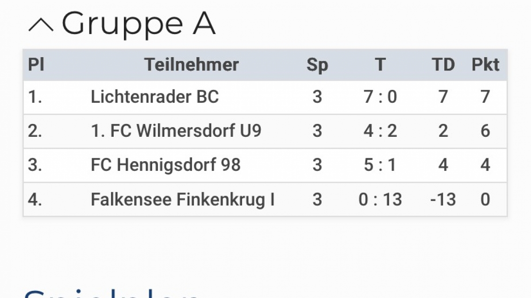The height and width of the screenshot is (298, 531).
Task: Click the 4. placement number cell
Action: tap(35, 199)
